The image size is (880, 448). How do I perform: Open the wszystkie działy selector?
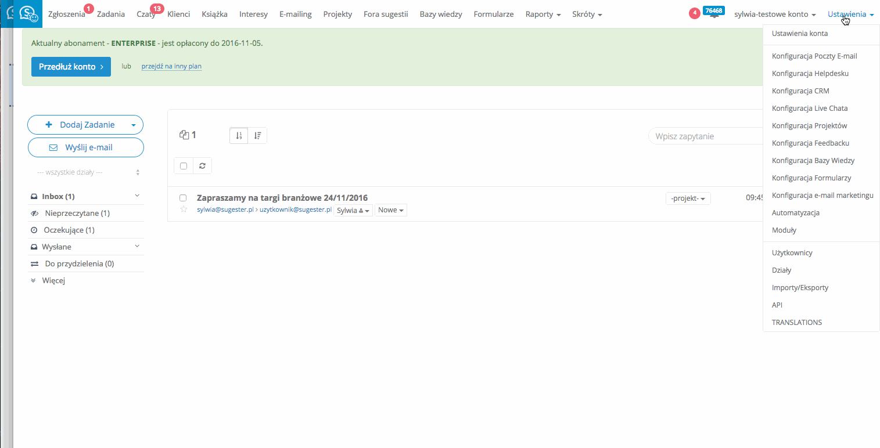86,172
